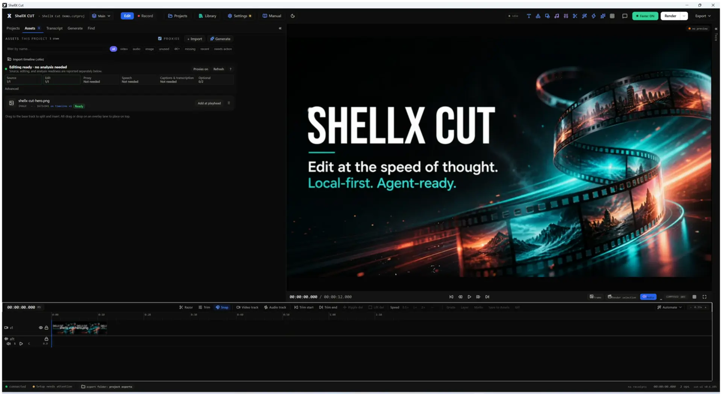The image size is (722, 394).
Task: Click the overlay layers icon in toolbar
Action: coord(547,16)
